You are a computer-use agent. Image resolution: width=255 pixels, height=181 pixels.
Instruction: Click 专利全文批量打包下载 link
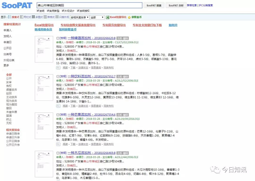pyautogui.click(x=147, y=25)
